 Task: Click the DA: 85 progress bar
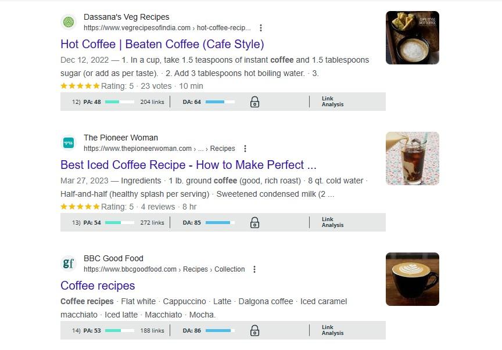coord(220,222)
